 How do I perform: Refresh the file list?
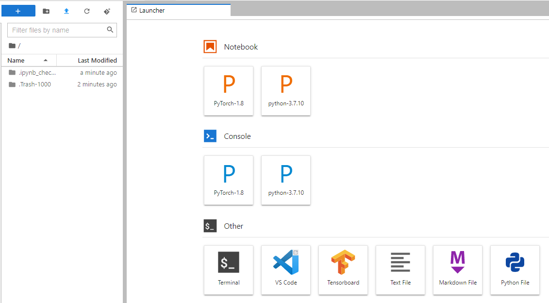[87, 11]
